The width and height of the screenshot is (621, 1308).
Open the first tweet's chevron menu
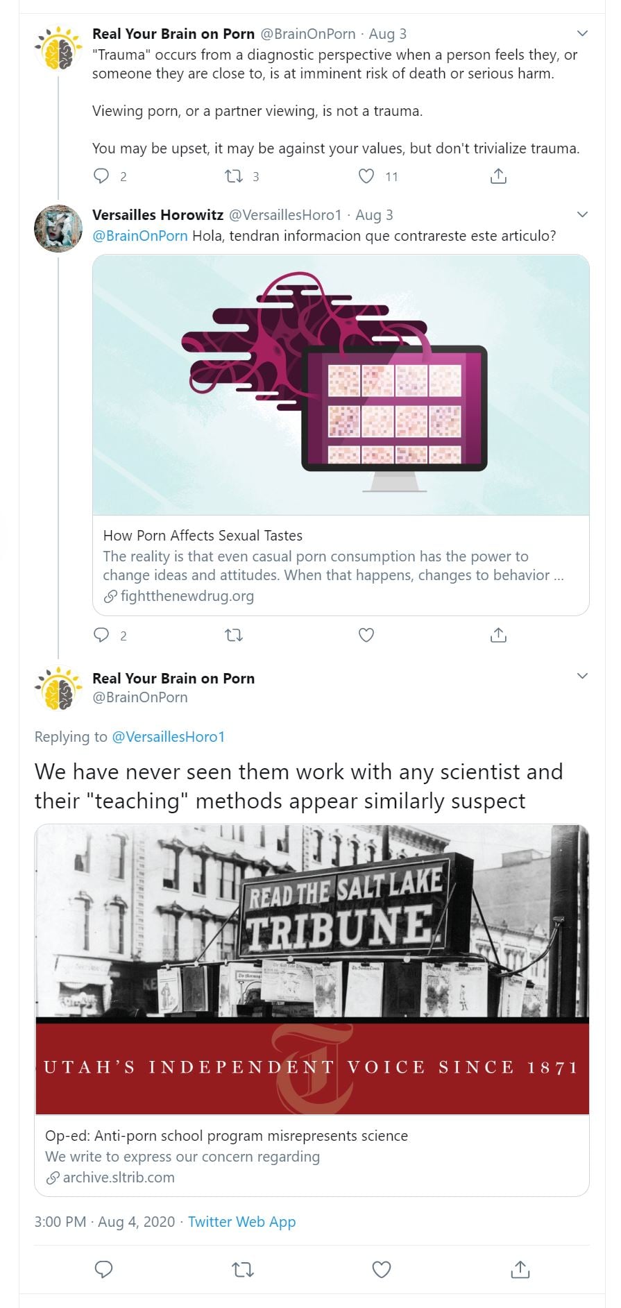click(582, 33)
